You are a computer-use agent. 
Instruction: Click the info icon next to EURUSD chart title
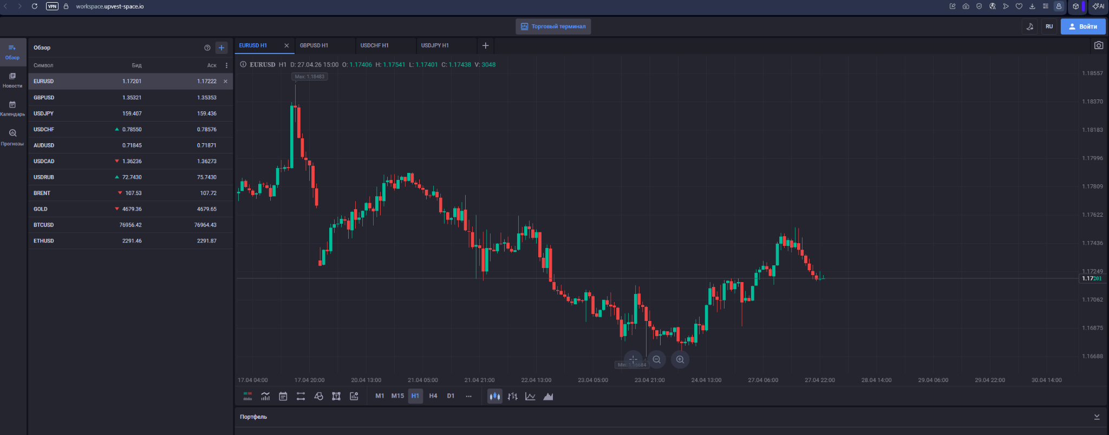point(243,64)
